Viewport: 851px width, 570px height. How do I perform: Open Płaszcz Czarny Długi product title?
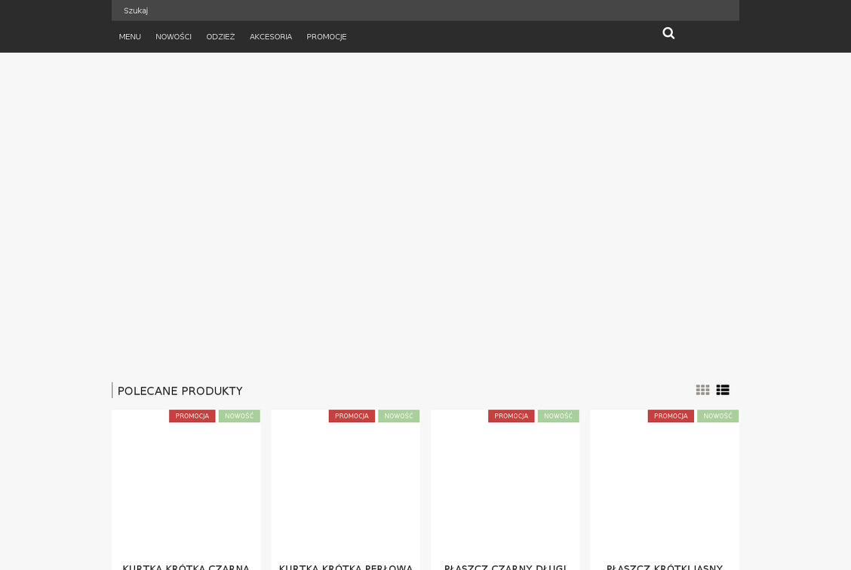pyautogui.click(x=505, y=567)
